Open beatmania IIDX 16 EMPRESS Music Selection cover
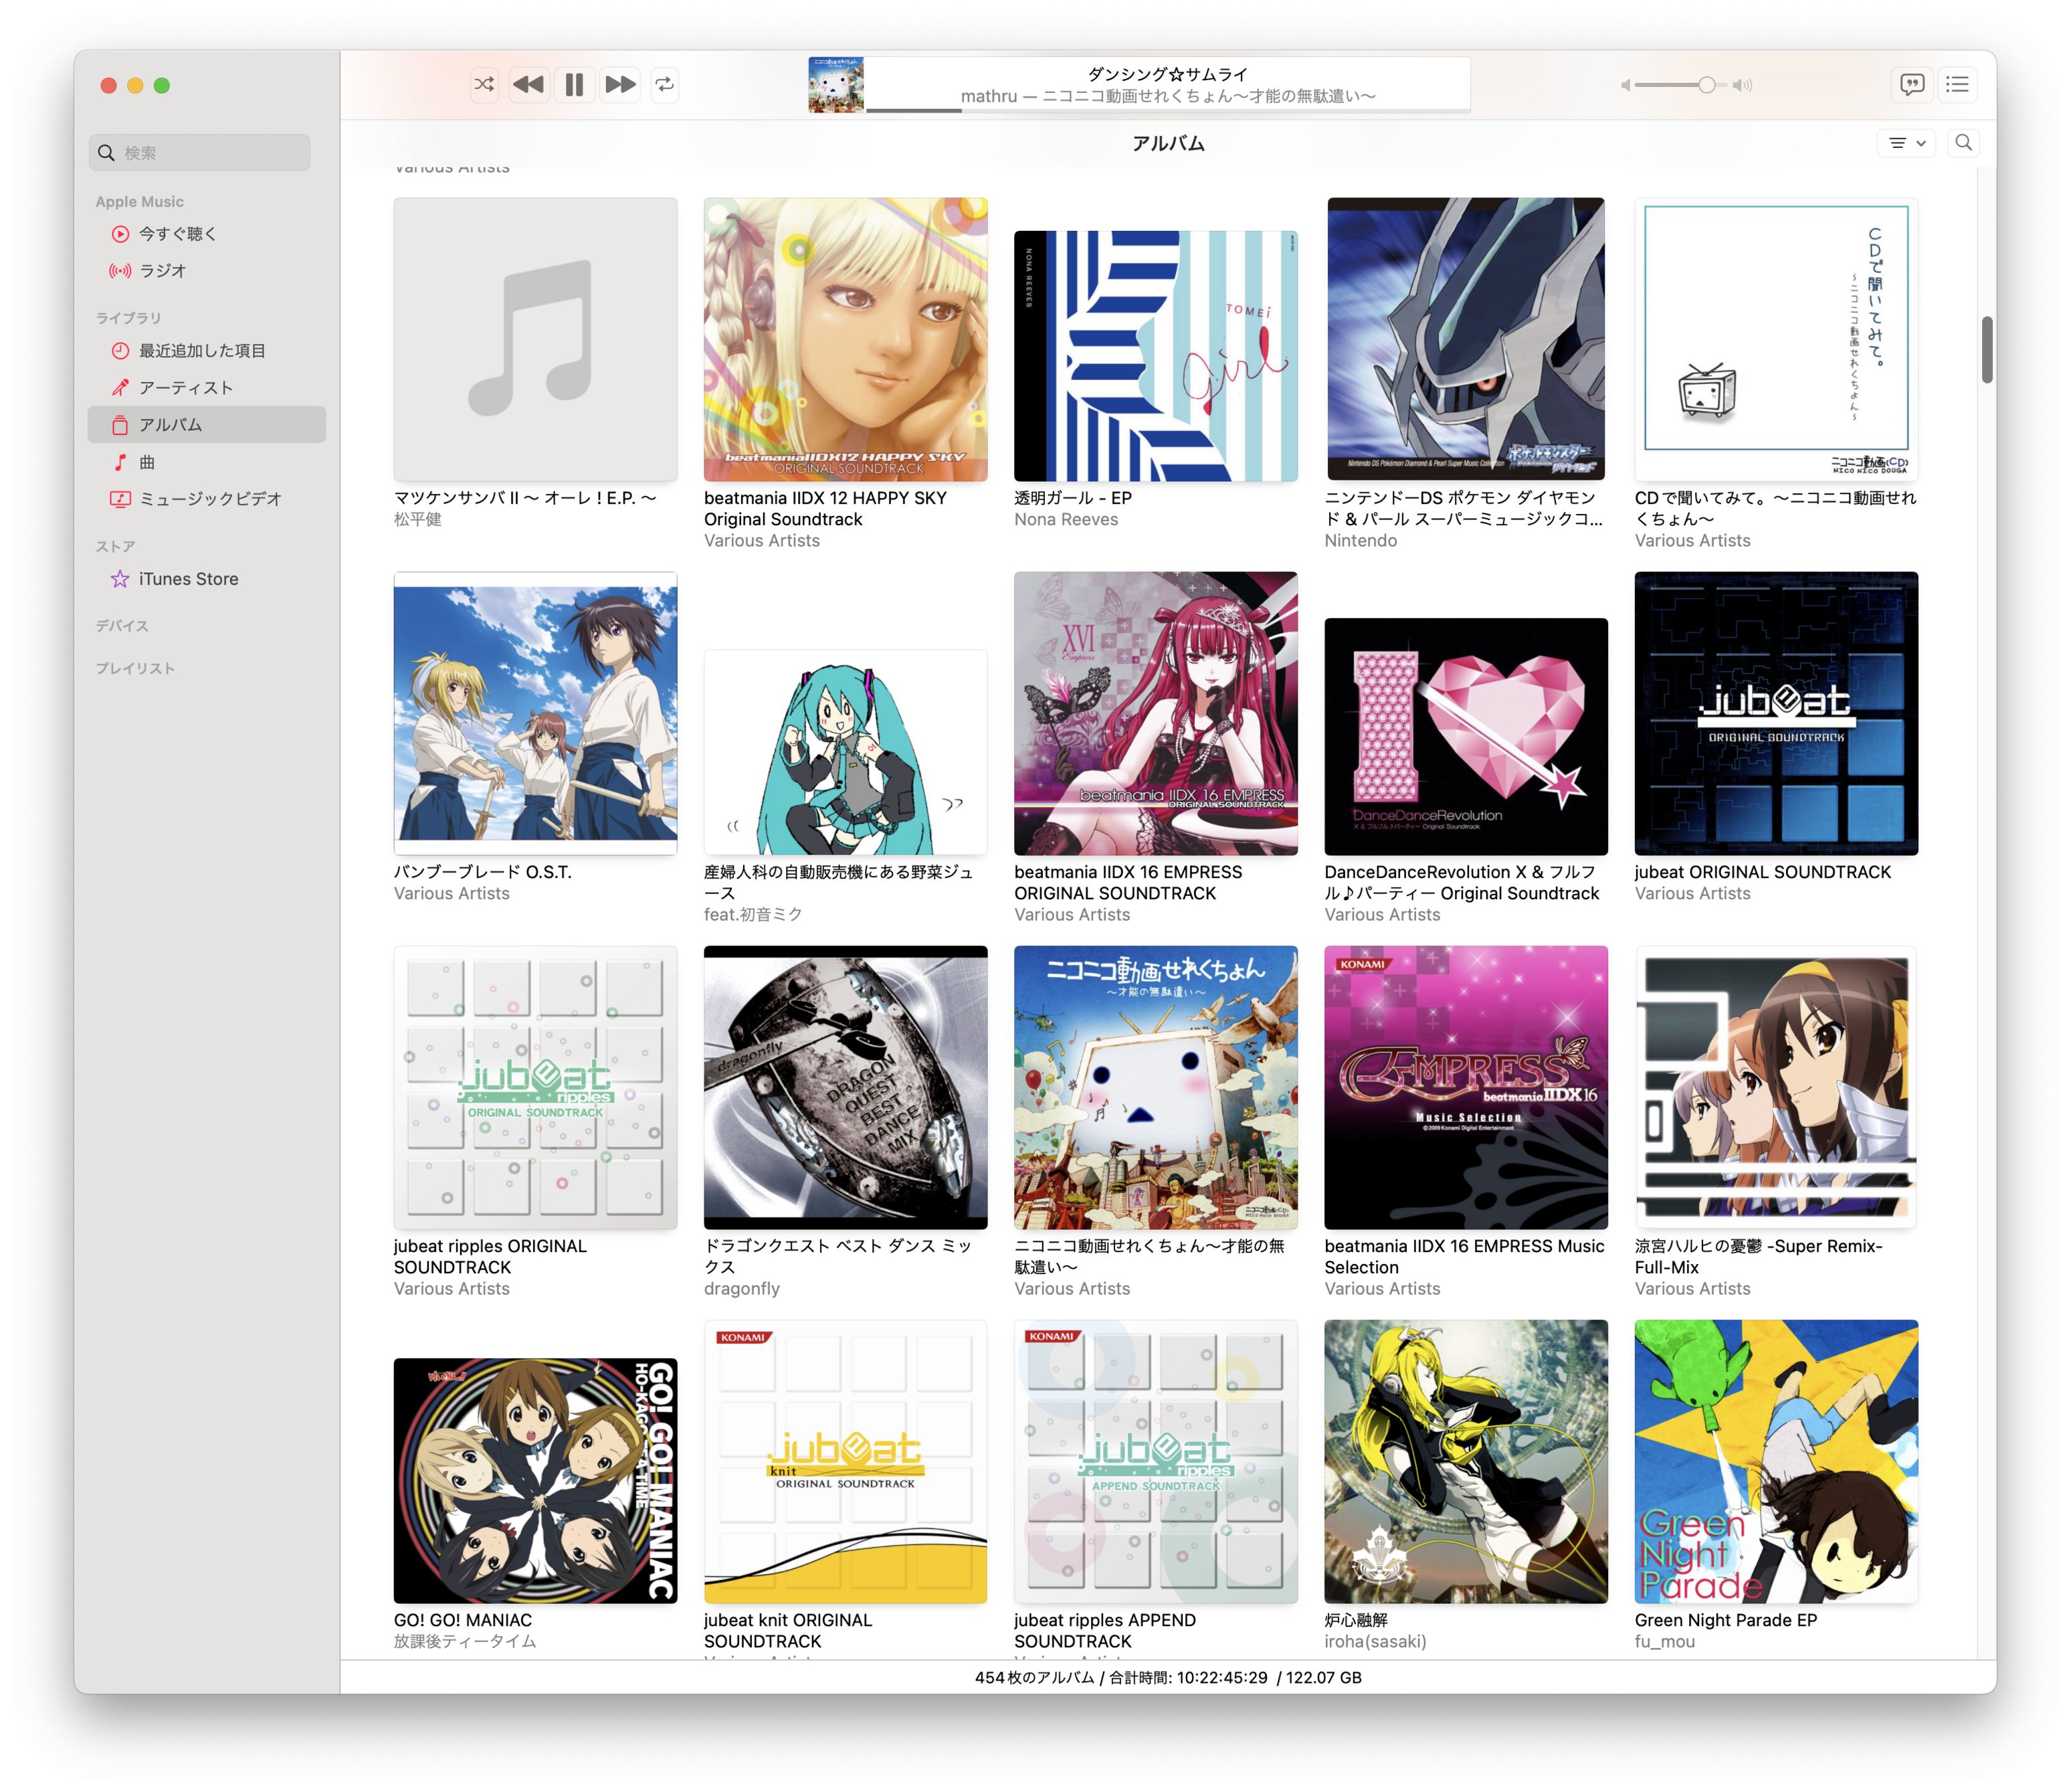The image size is (2071, 1792). [x=1466, y=1087]
